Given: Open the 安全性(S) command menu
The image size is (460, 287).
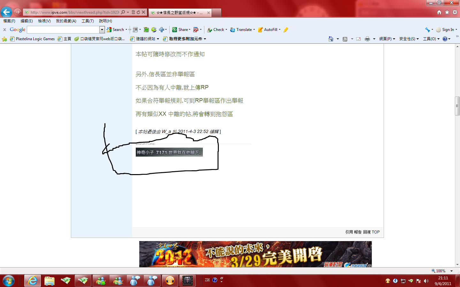Looking at the screenshot, I should pyautogui.click(x=409, y=39).
